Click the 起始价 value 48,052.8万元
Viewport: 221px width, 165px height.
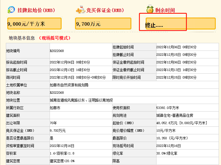tap(167, 123)
